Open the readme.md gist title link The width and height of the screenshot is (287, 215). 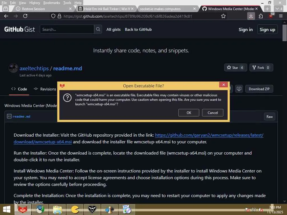click(68, 68)
